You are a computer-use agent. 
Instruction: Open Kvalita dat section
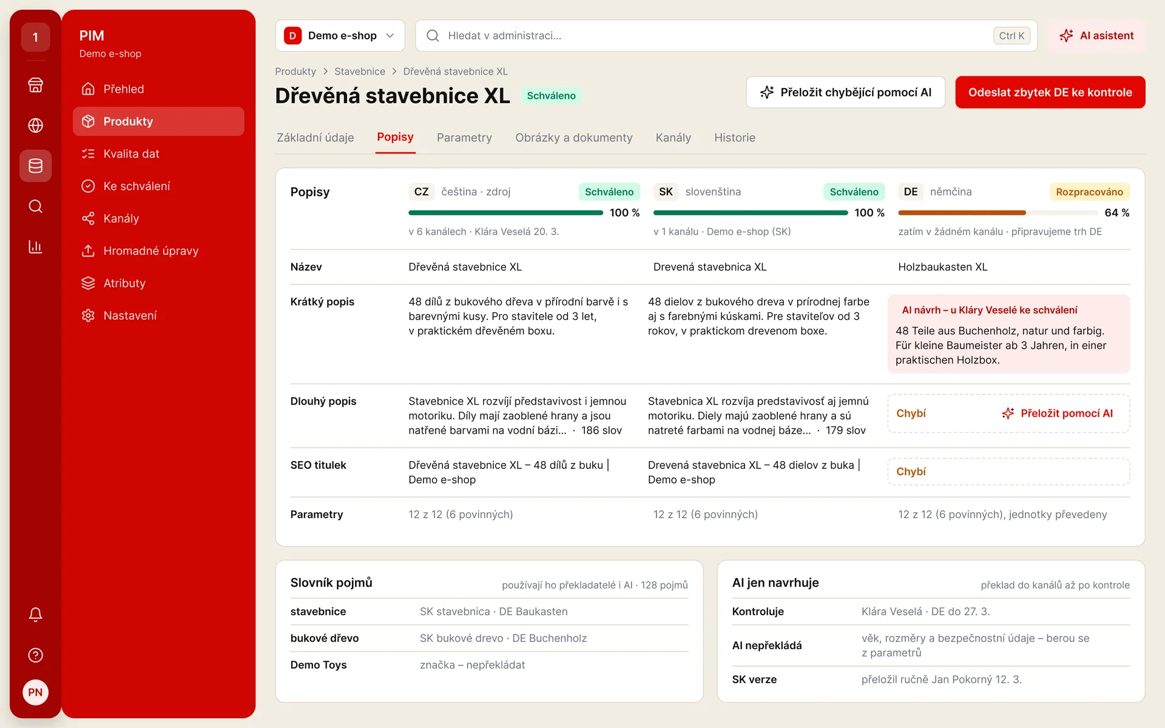[158, 153]
